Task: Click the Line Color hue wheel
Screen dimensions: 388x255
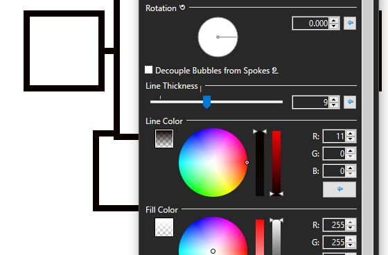Action: [213, 163]
